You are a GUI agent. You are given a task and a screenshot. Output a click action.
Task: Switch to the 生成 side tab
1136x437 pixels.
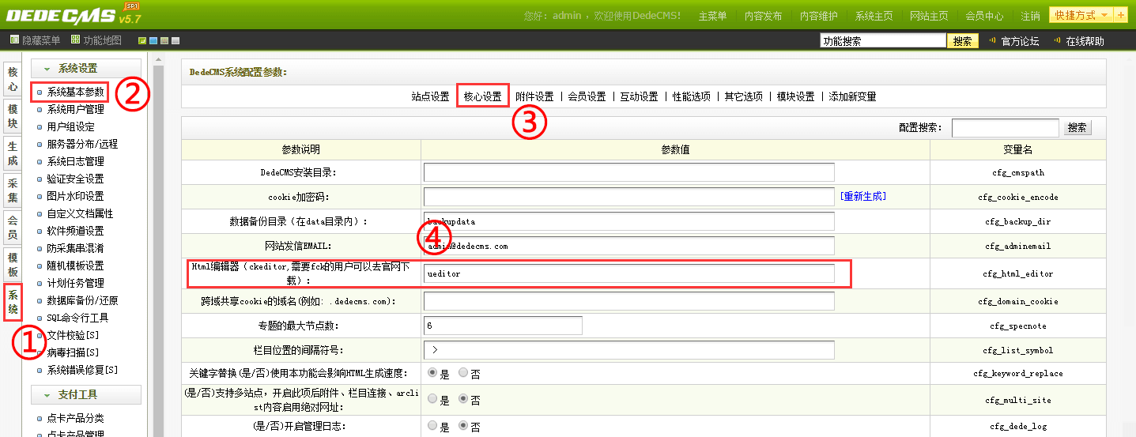coord(12,153)
